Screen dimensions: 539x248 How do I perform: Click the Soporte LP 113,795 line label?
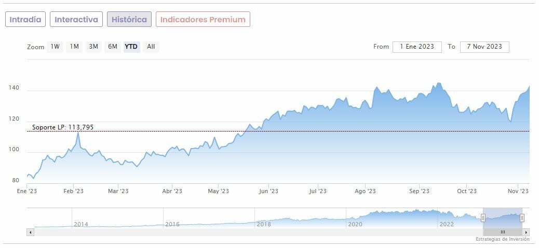coord(63,127)
